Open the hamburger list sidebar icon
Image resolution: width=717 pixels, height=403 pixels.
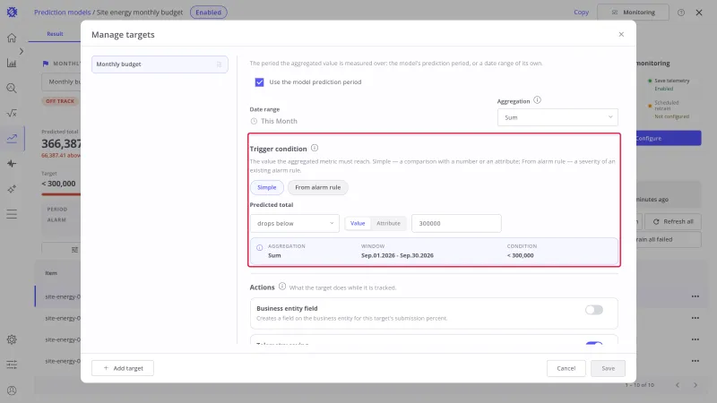click(12, 214)
